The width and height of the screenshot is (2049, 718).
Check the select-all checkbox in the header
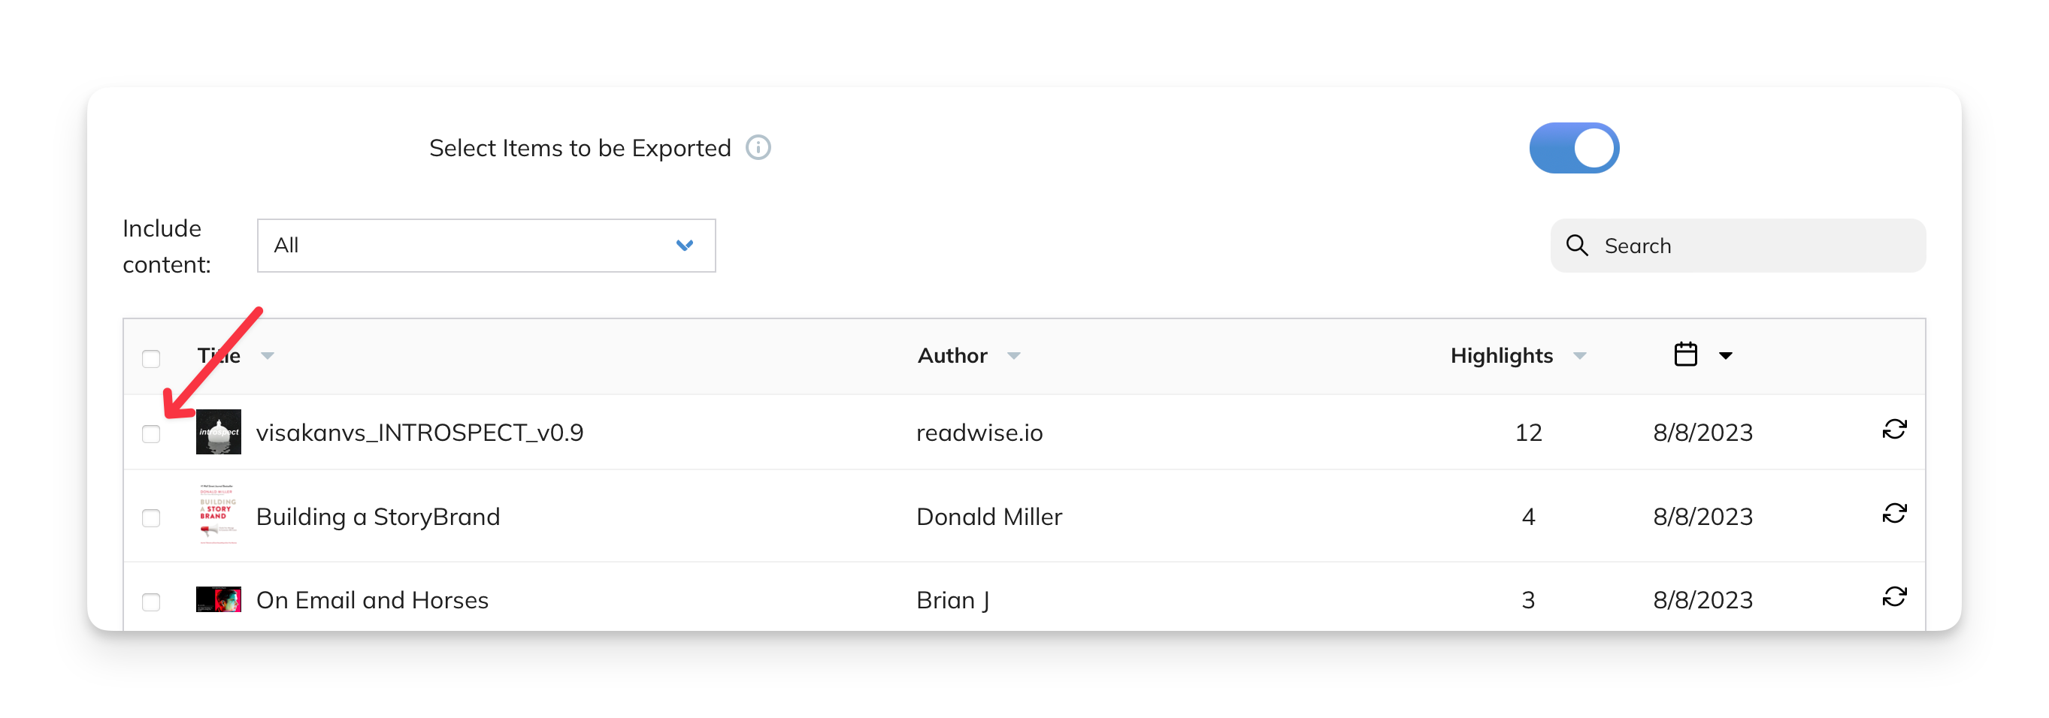(x=151, y=360)
